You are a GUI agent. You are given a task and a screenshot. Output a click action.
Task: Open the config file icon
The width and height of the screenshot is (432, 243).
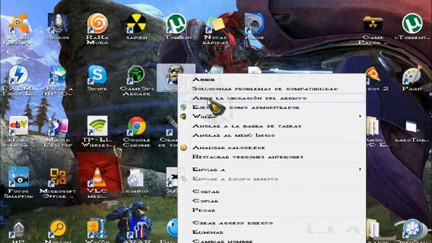(x=136, y=178)
